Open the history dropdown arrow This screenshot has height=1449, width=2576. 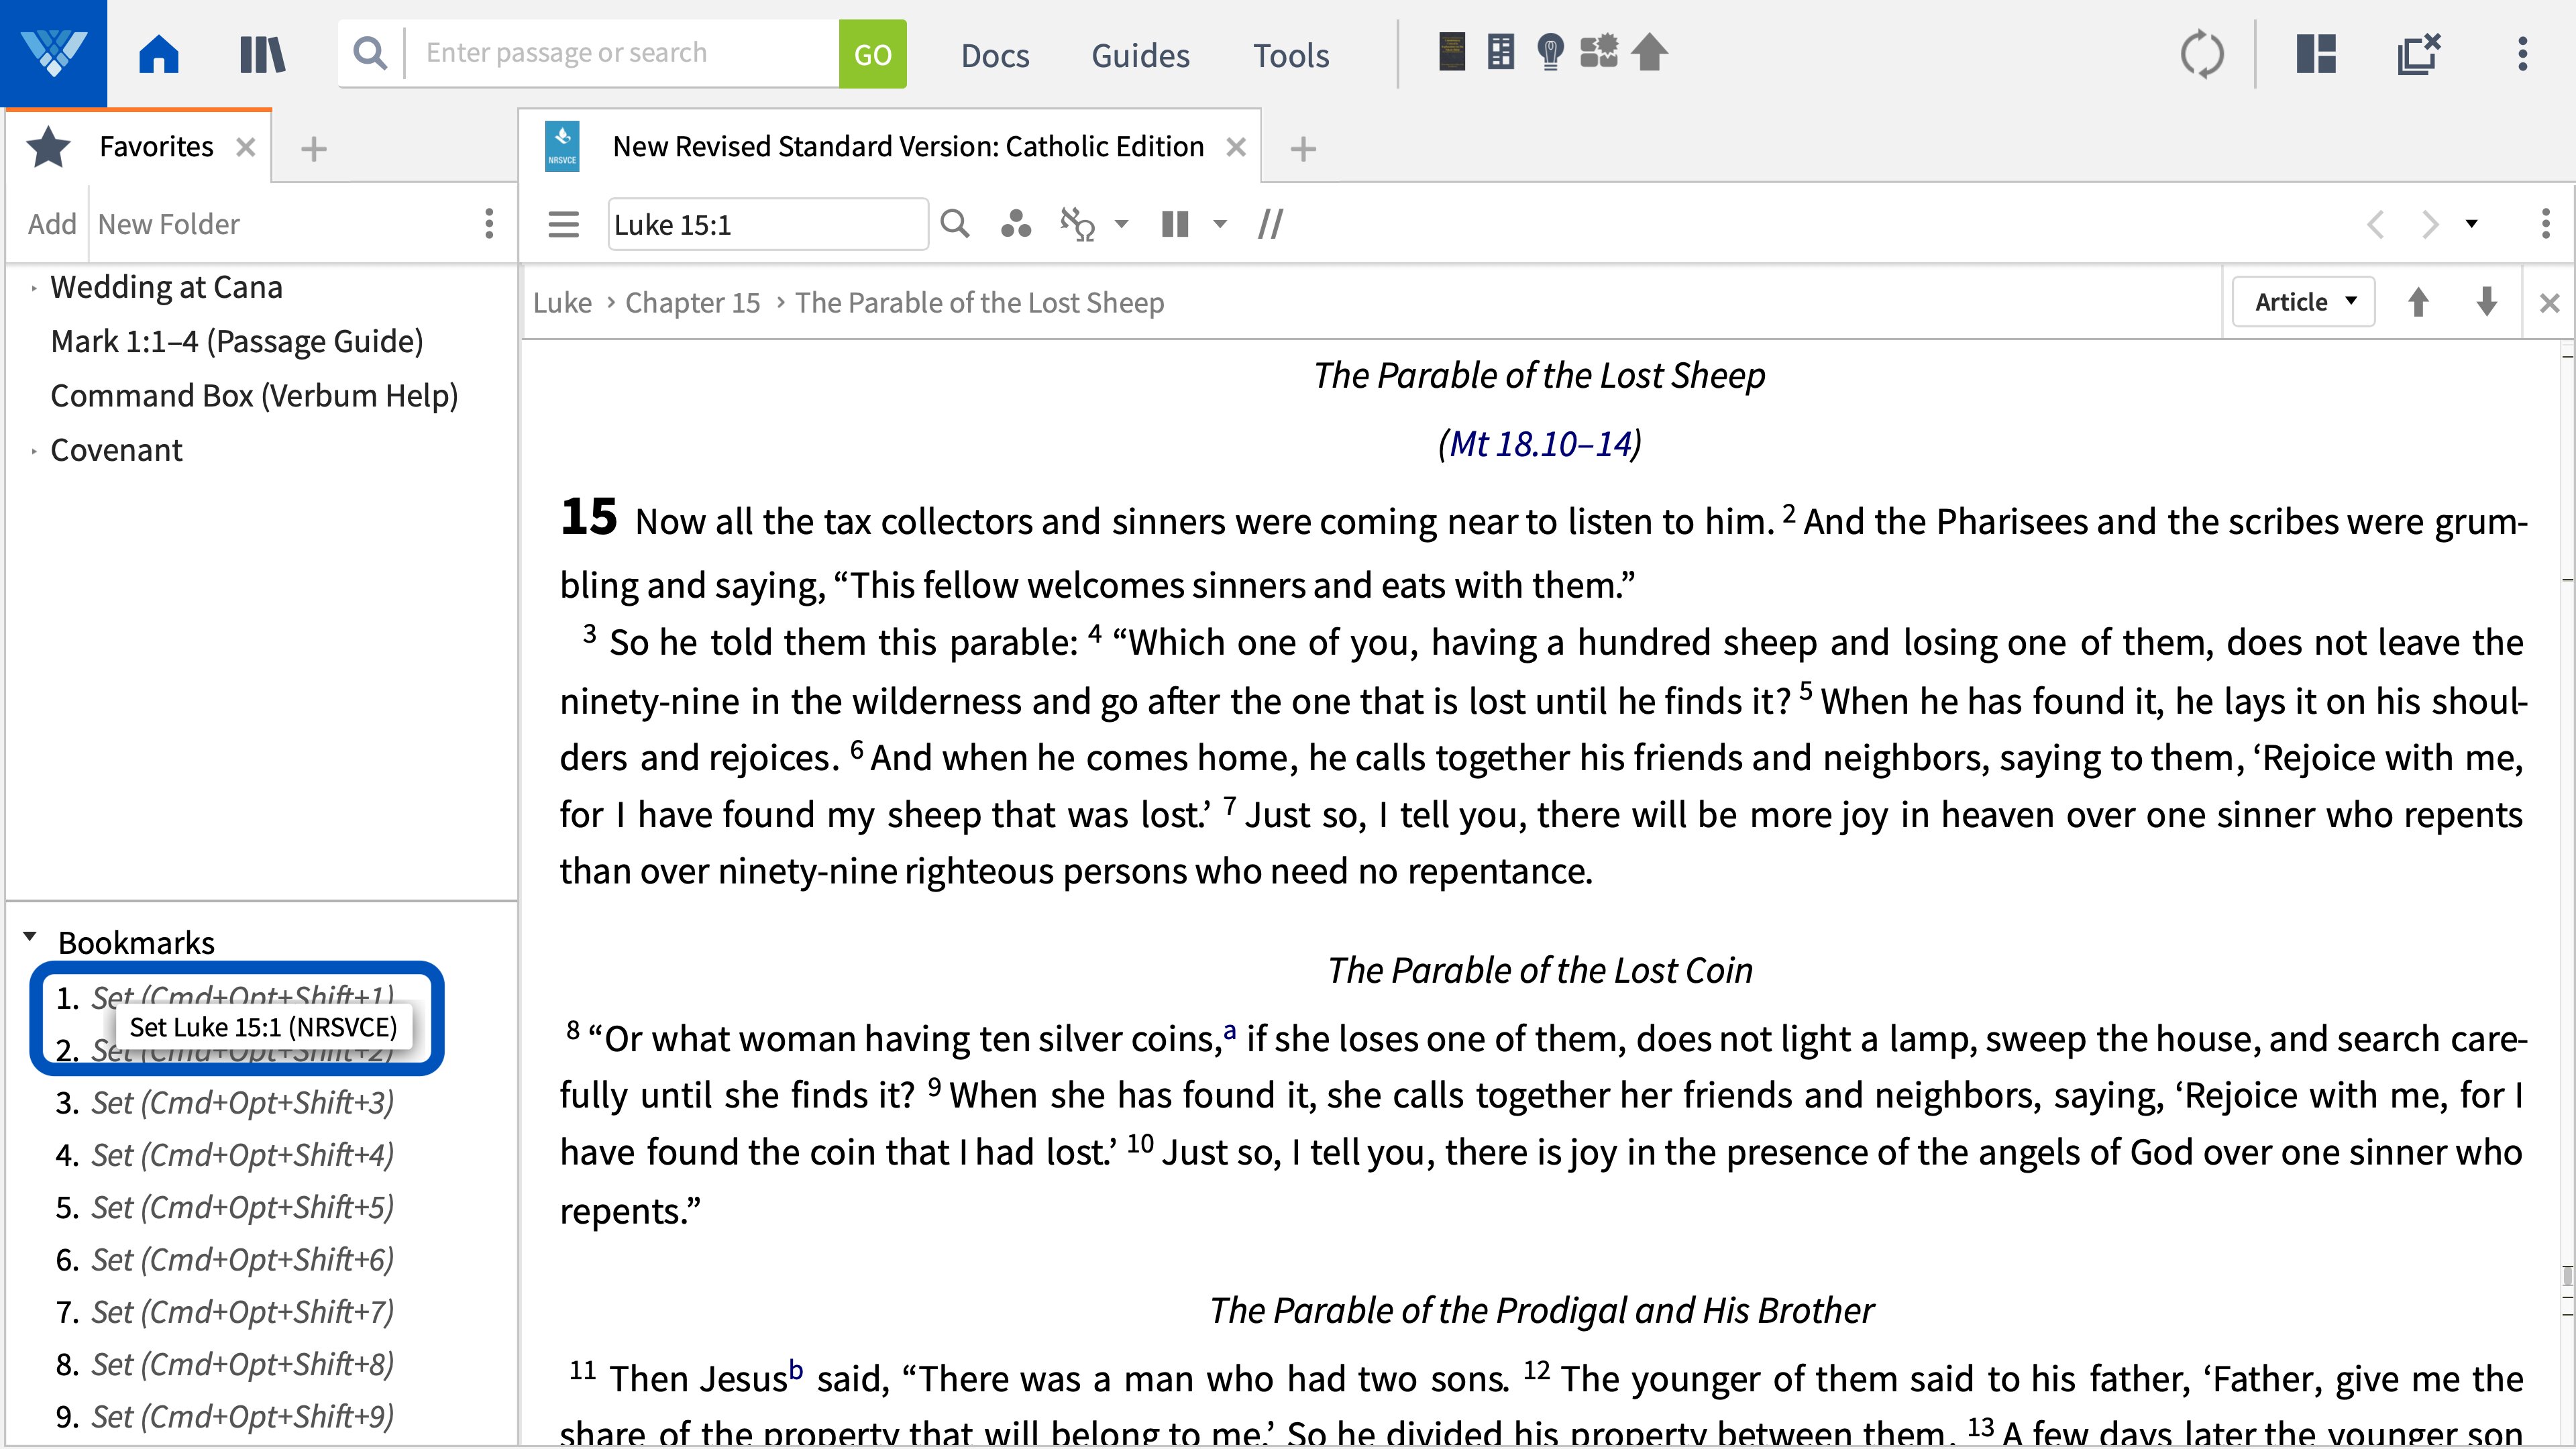pyautogui.click(x=2472, y=224)
